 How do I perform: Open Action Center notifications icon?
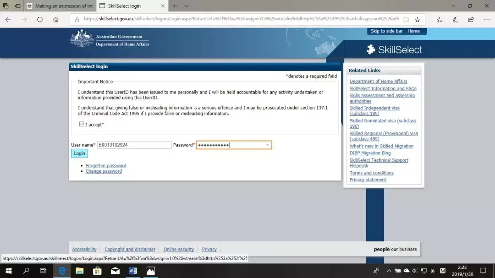[x=483, y=271]
